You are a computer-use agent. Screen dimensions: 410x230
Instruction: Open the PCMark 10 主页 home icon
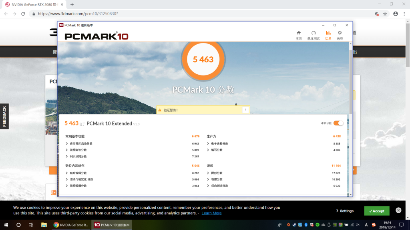point(299,33)
